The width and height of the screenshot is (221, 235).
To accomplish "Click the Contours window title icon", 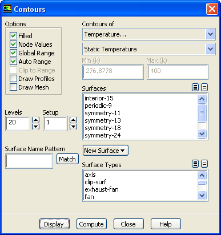I will (x=7, y=9).
